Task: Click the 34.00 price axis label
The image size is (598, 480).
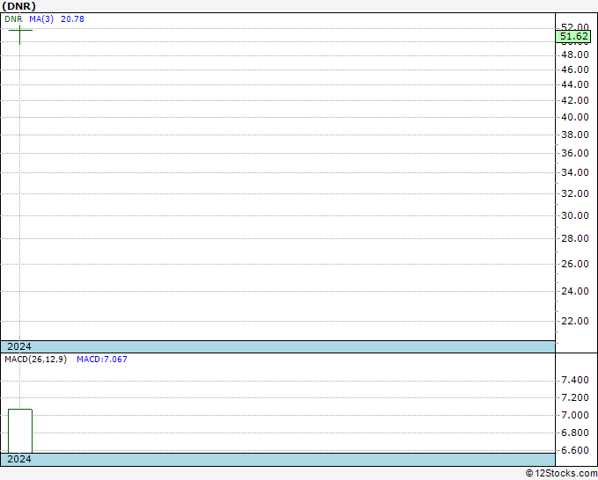Action: click(x=575, y=172)
